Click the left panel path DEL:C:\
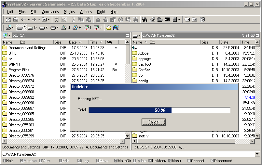 18,35
